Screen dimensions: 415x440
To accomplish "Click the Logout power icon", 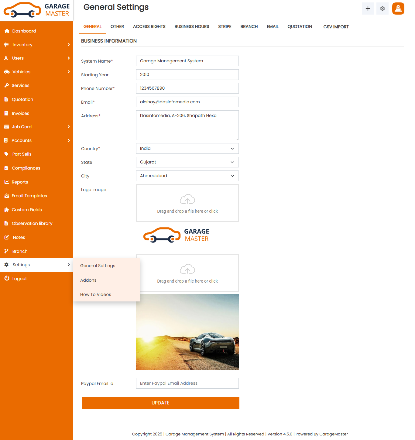I will [x=7, y=278].
